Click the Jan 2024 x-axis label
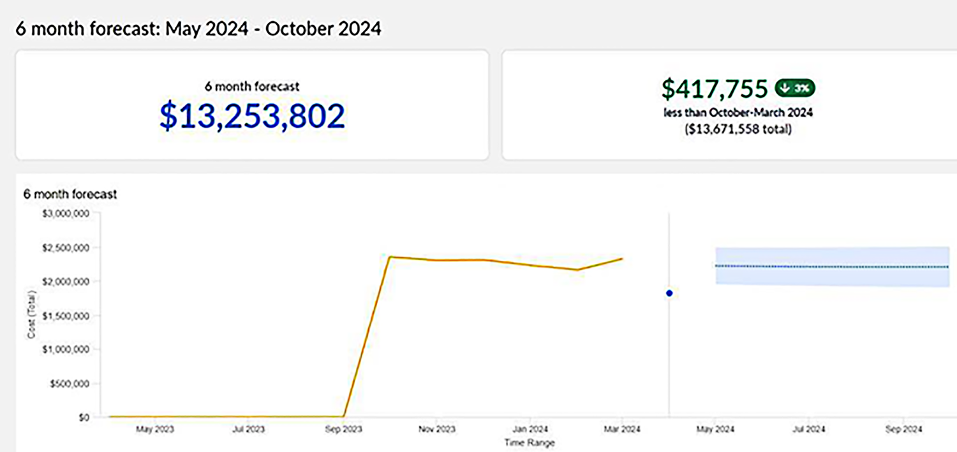Viewport: 957px width, 452px height. tap(531, 430)
